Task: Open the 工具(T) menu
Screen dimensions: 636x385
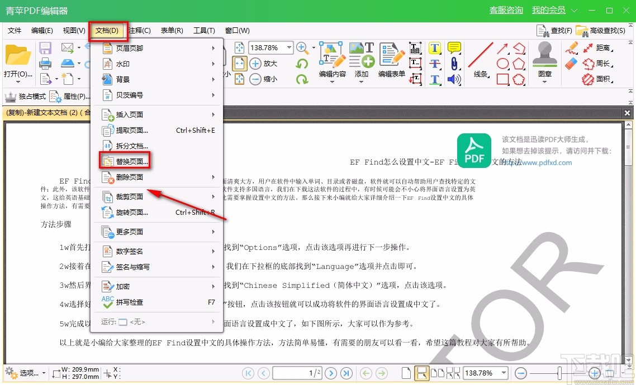Action: click(204, 30)
